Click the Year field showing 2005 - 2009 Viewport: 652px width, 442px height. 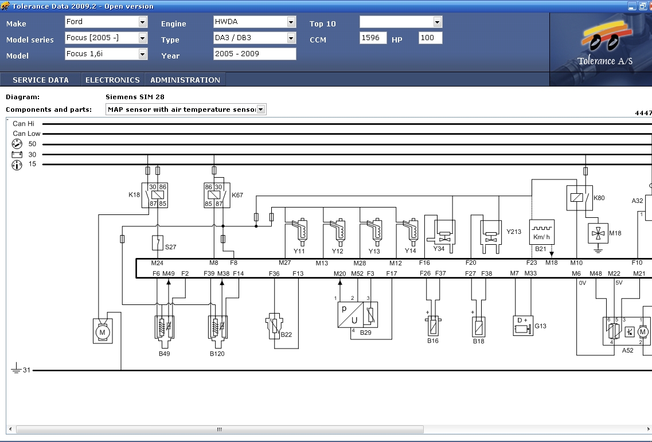255,54
